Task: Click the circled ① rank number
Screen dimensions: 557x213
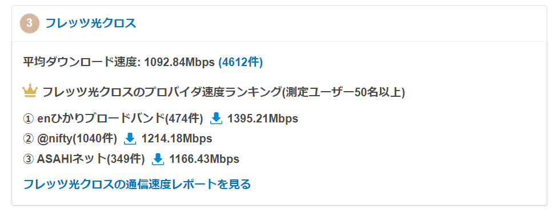Action: pos(29,118)
